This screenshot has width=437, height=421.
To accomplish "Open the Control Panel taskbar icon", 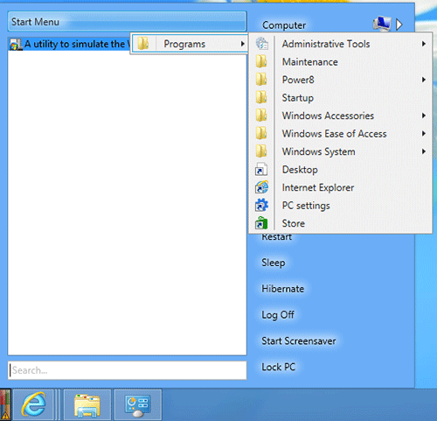I will point(138,404).
